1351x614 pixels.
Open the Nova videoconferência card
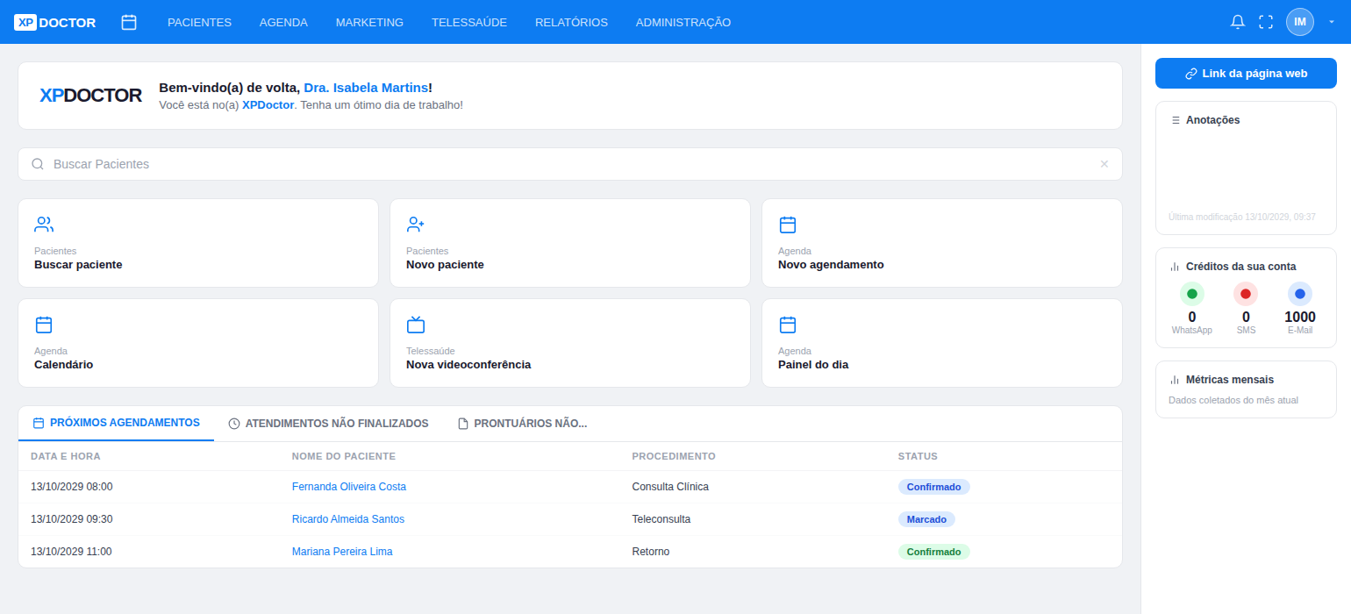pyautogui.click(x=570, y=343)
